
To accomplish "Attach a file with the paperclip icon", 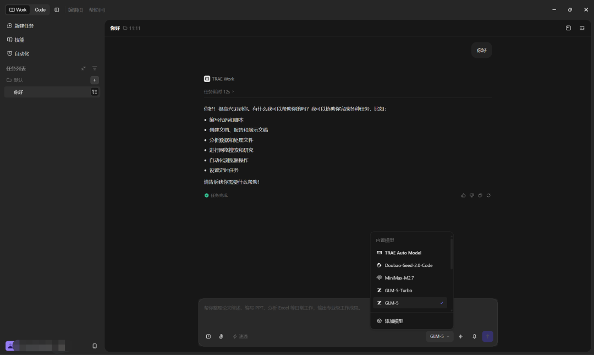I will click(221, 336).
